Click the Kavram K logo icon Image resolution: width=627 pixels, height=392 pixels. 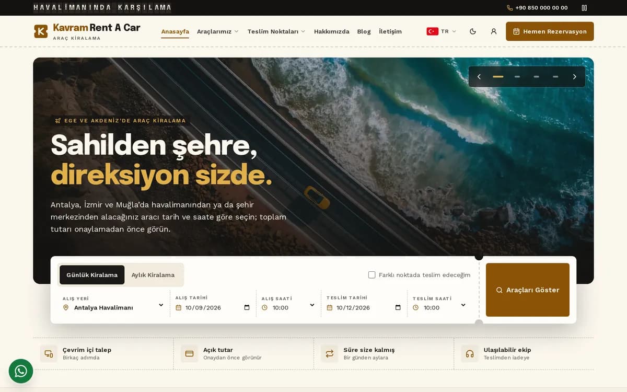tap(41, 31)
